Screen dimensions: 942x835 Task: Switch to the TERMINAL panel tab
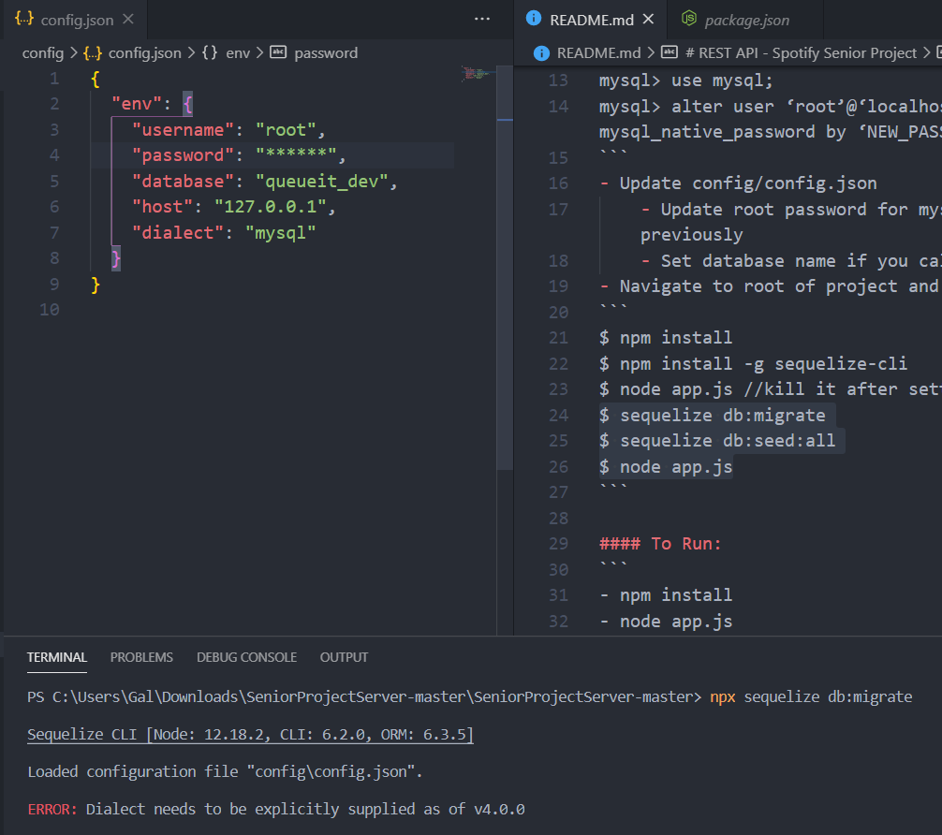coord(57,657)
